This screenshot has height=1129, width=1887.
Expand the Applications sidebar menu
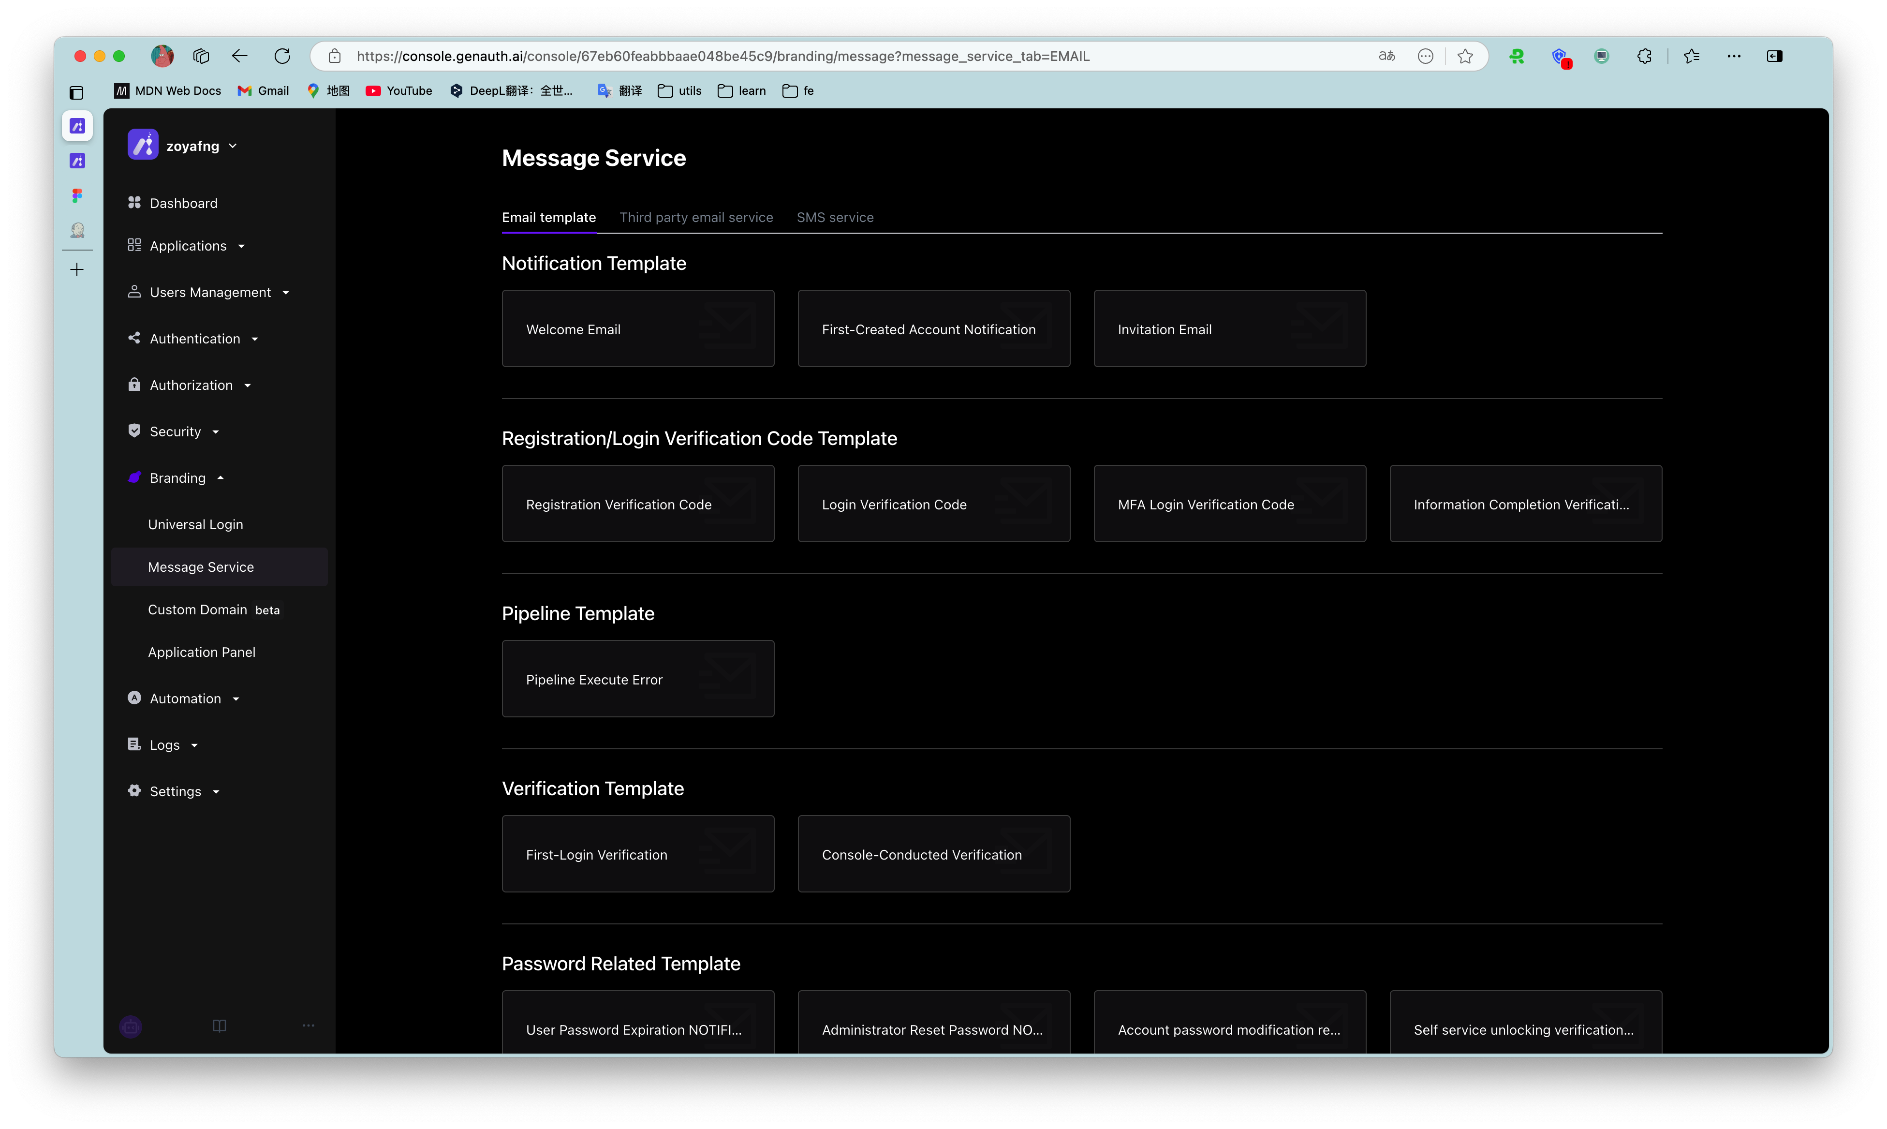(x=187, y=246)
